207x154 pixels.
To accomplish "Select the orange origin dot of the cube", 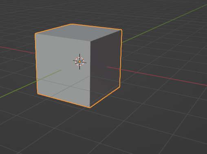I will coord(80,62).
